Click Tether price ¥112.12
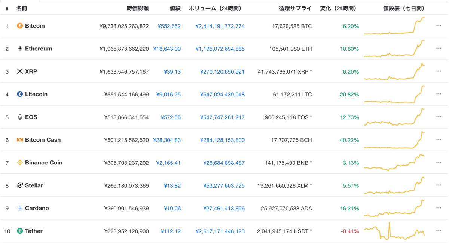The image size is (449, 243). 171,231
